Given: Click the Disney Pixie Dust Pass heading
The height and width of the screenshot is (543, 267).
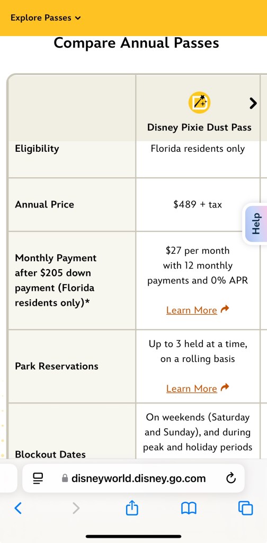Looking at the screenshot, I should click(199, 127).
